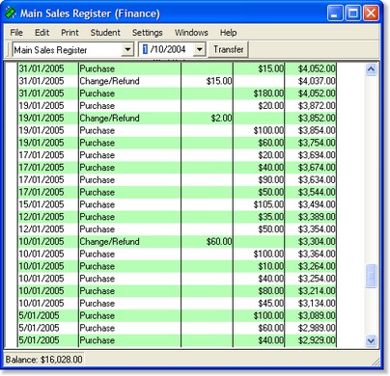This screenshot has width=390, height=376.
Task: Maximize the Main Sales Register window
Action: click(353, 13)
